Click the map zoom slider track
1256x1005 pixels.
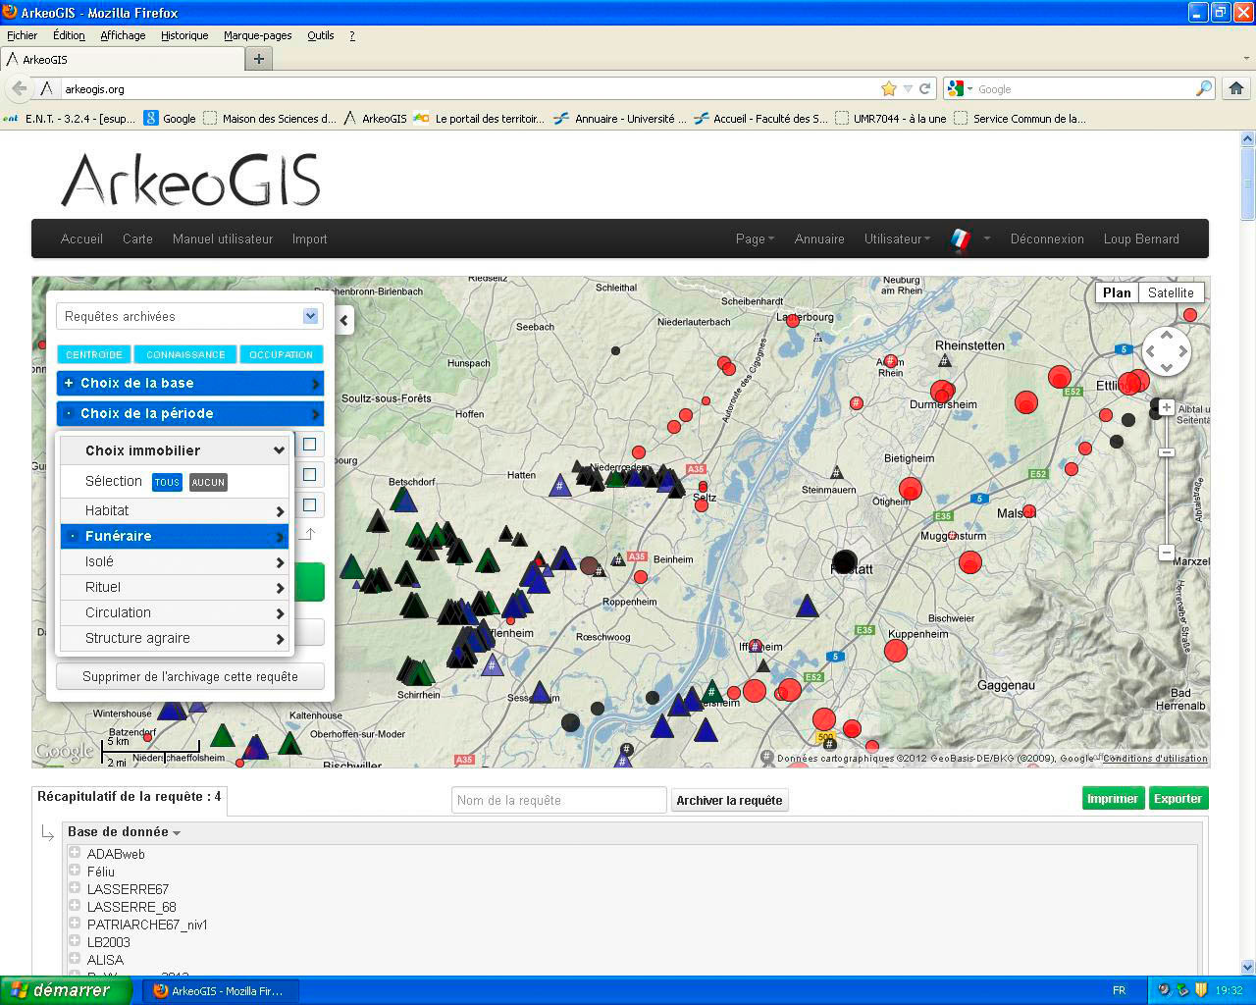pyautogui.click(x=1167, y=480)
